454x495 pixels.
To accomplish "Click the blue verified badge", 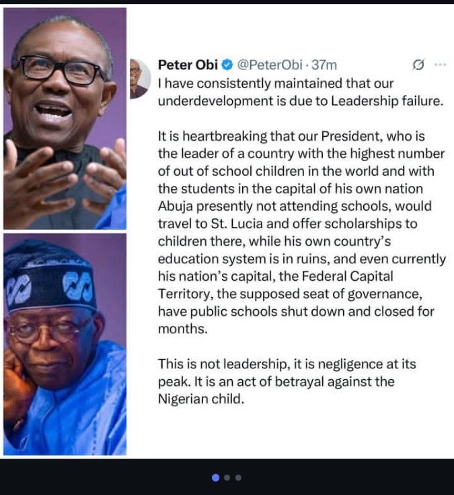I will (x=227, y=65).
